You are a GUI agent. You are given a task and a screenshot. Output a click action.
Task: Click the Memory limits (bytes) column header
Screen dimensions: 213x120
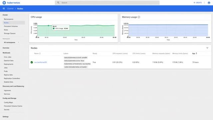pyautogui.click(x=180, y=53)
